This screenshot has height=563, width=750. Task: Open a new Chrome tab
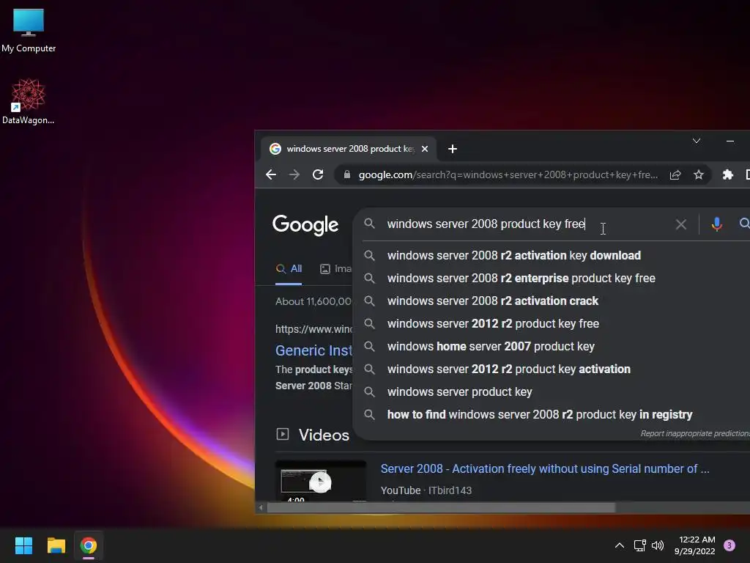click(453, 149)
